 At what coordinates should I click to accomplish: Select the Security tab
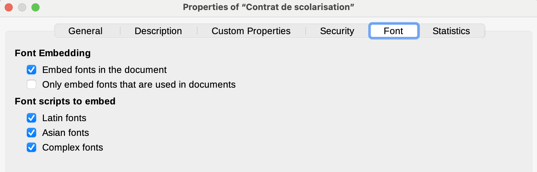click(x=337, y=31)
